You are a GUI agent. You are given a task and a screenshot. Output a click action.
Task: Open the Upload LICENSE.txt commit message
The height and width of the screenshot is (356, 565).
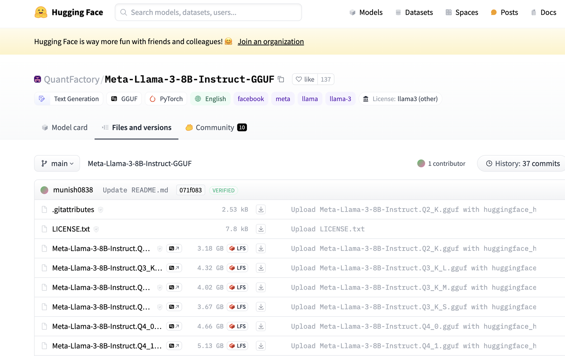(x=328, y=229)
